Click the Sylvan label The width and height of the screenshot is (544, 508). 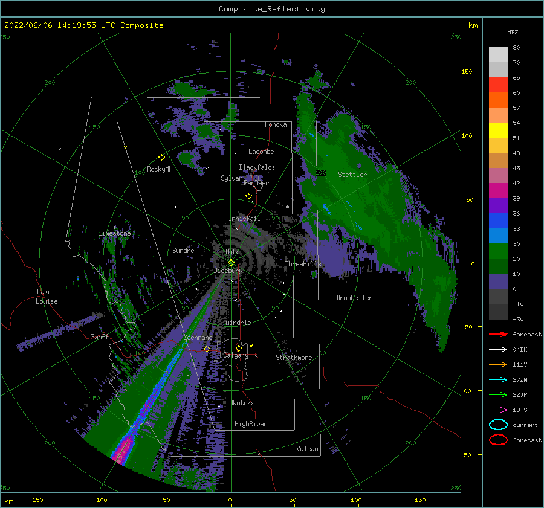click(x=232, y=178)
